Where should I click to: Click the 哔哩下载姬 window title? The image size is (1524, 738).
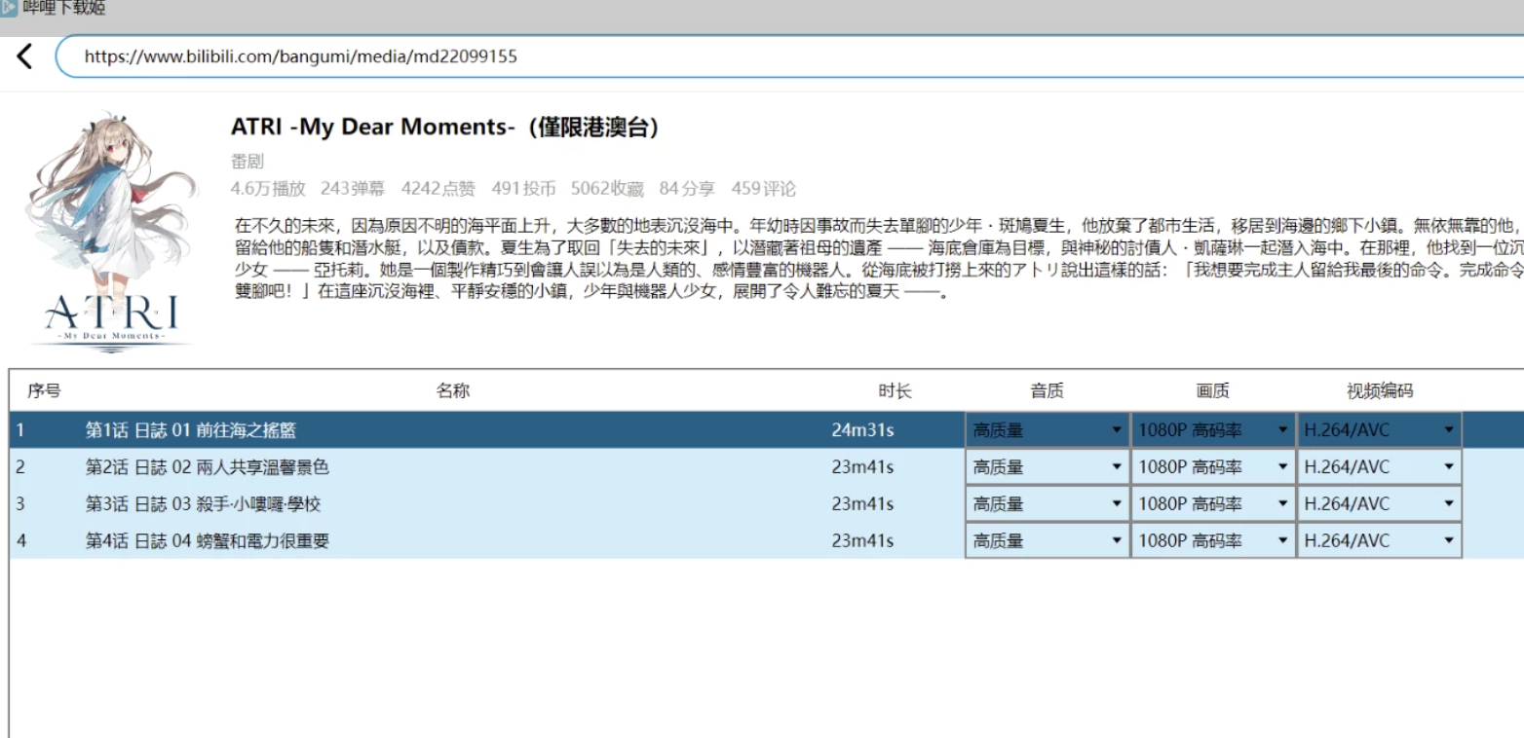click(64, 8)
